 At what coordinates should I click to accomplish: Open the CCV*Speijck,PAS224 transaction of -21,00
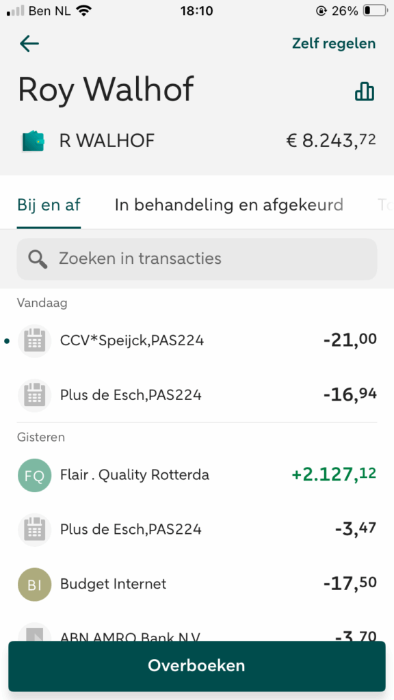coord(197,341)
